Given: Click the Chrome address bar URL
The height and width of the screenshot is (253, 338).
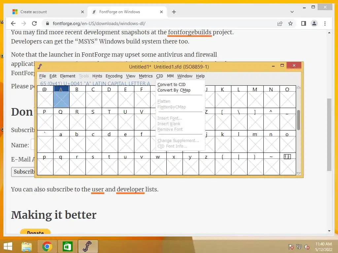Looking at the screenshot, I should (99, 23).
